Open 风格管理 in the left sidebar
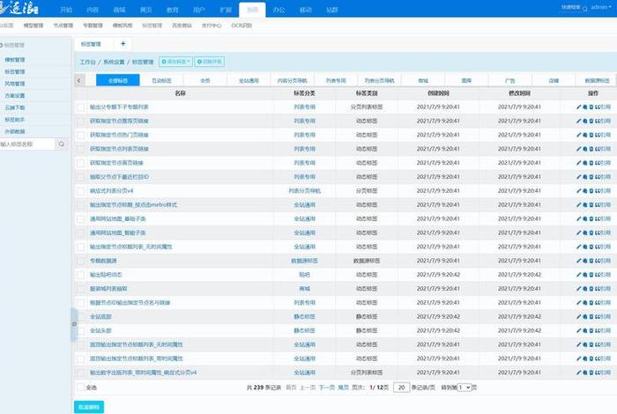This screenshot has height=414, width=617. point(15,84)
